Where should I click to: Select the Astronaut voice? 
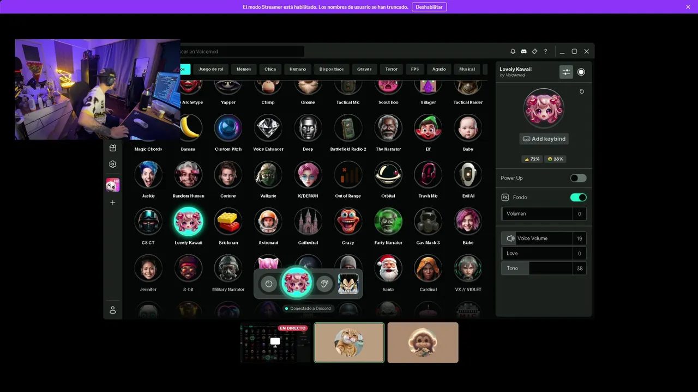coord(268,222)
